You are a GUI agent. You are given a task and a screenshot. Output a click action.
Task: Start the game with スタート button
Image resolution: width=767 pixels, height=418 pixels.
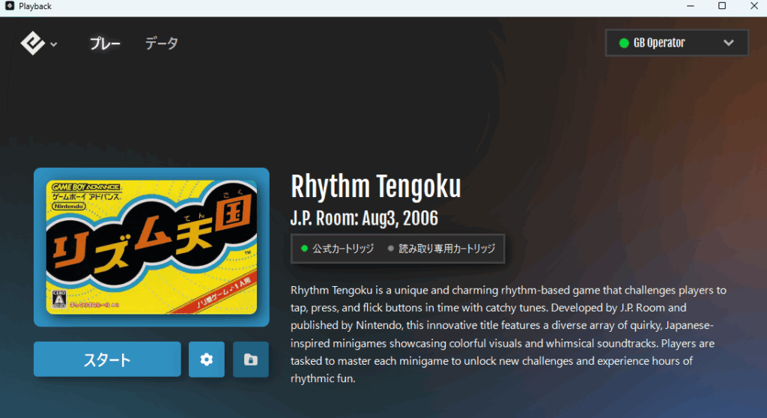(x=107, y=360)
